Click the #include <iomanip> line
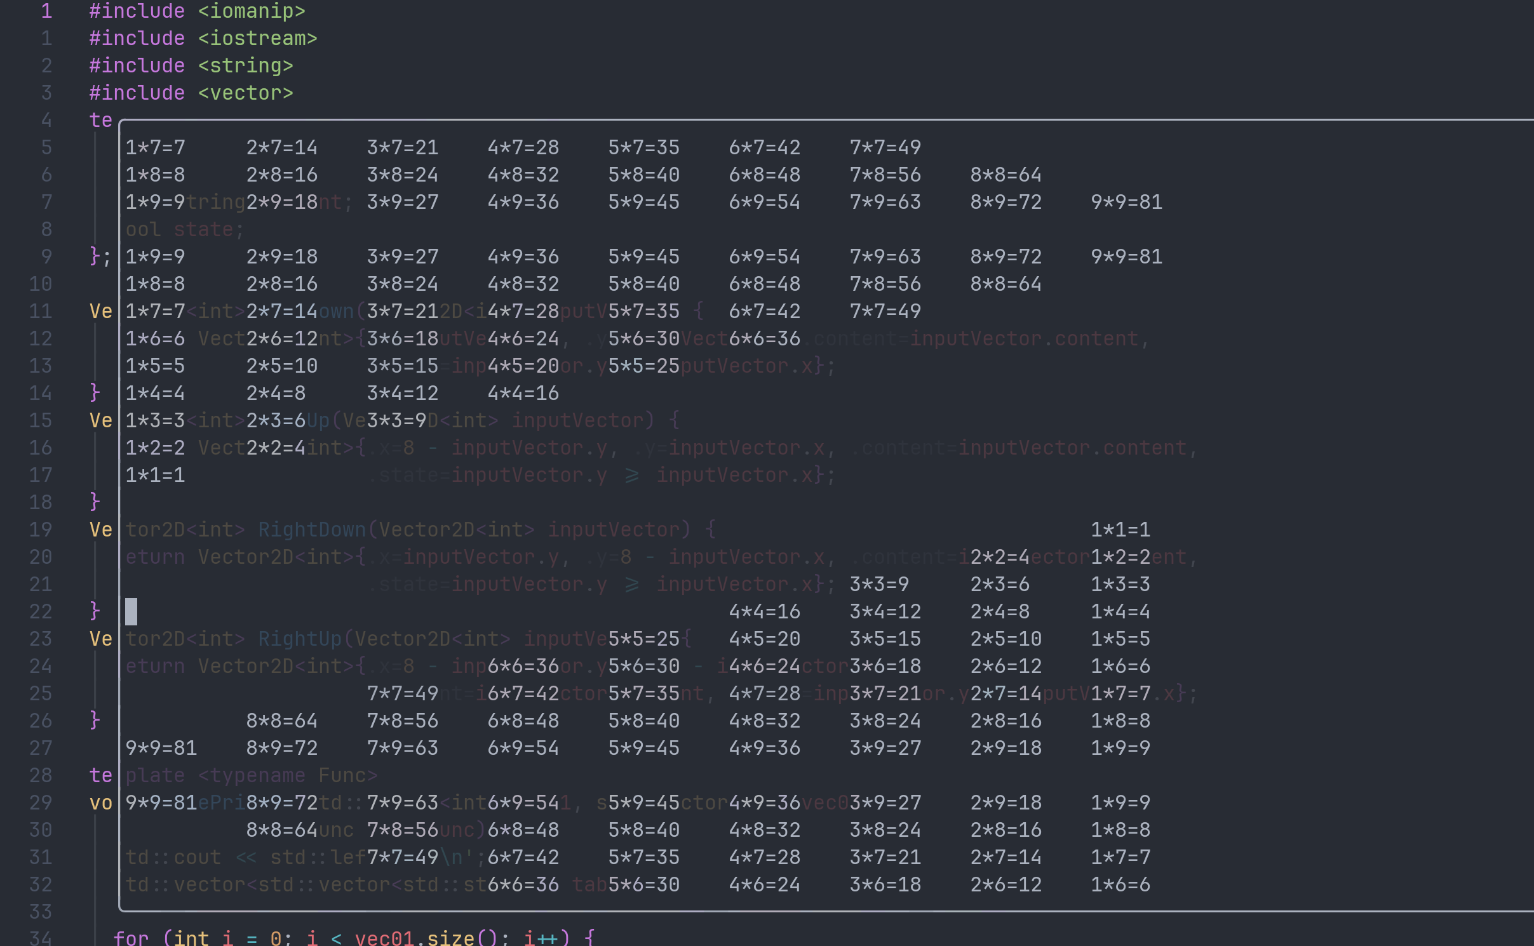 click(197, 11)
